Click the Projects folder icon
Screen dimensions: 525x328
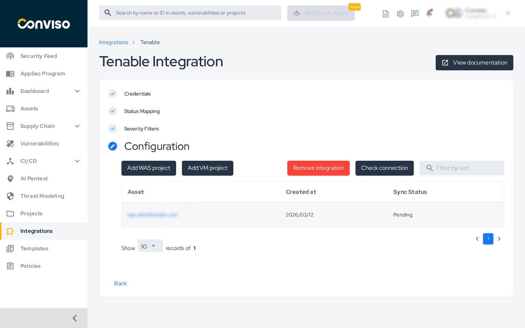[x=10, y=214]
